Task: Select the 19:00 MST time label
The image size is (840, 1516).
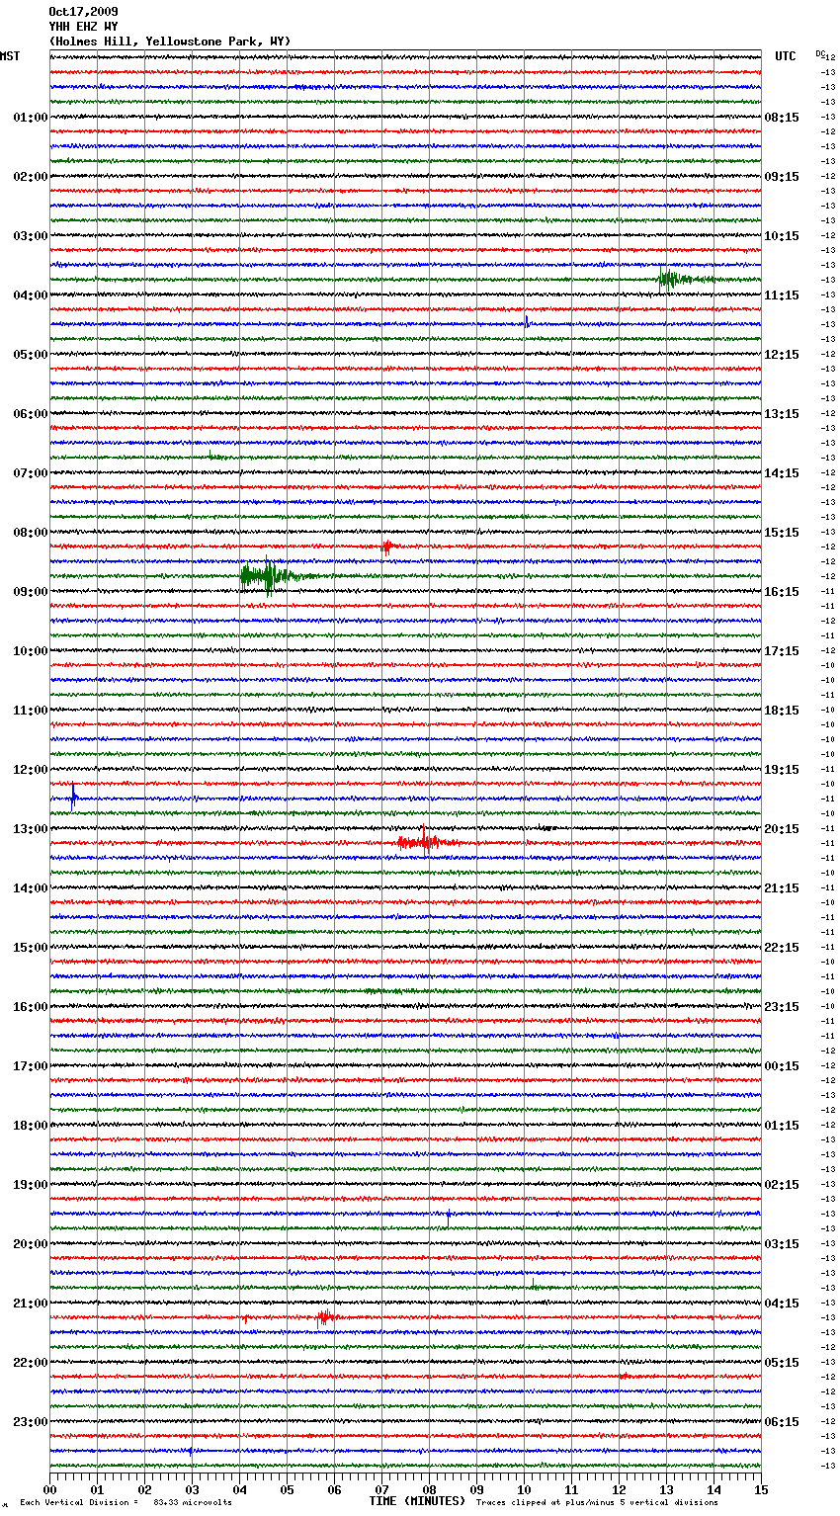Action: click(x=30, y=1185)
